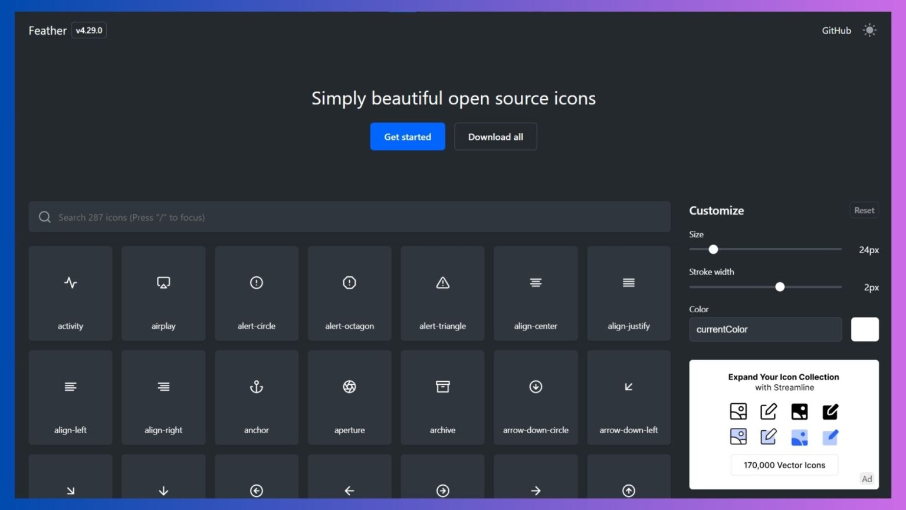The image size is (906, 510).
Task: Click the aperture icon
Action: (x=349, y=397)
